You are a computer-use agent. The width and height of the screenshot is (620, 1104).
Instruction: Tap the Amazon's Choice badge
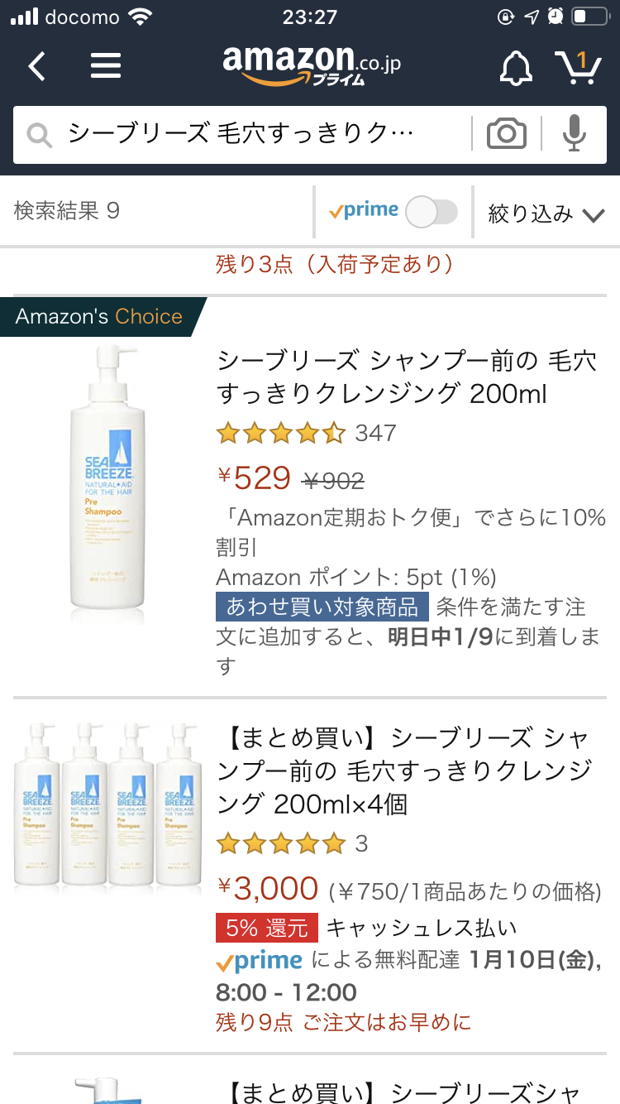[x=99, y=316]
